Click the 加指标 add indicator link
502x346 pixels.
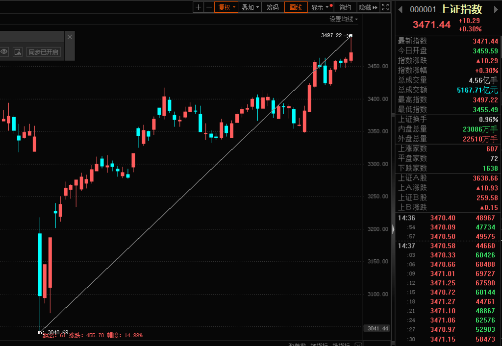coord(319,345)
